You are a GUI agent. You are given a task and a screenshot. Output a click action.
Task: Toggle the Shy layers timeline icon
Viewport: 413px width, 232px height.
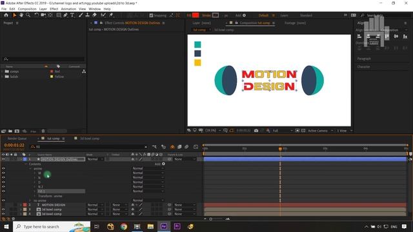[172, 147]
